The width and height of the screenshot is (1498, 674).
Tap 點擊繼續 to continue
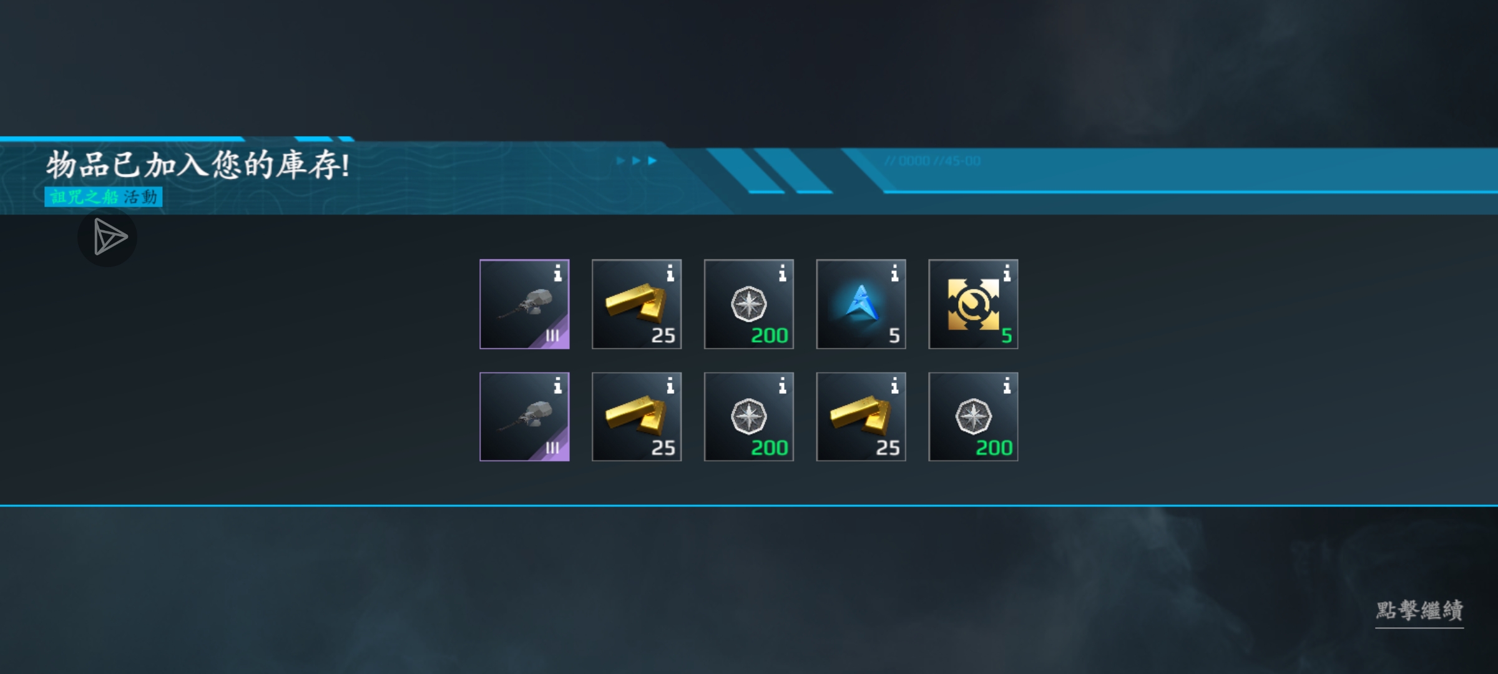1419,610
